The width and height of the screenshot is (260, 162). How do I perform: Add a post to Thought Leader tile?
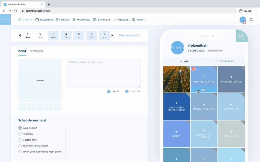tap(204, 106)
